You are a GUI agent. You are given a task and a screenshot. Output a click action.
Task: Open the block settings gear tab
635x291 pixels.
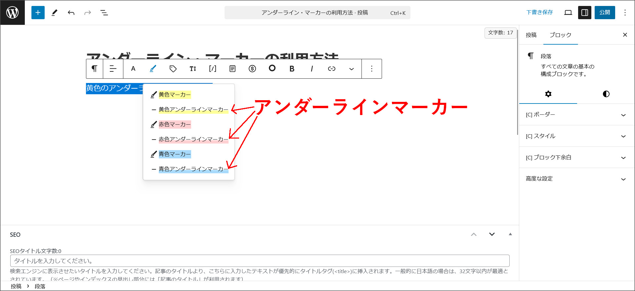[548, 94]
